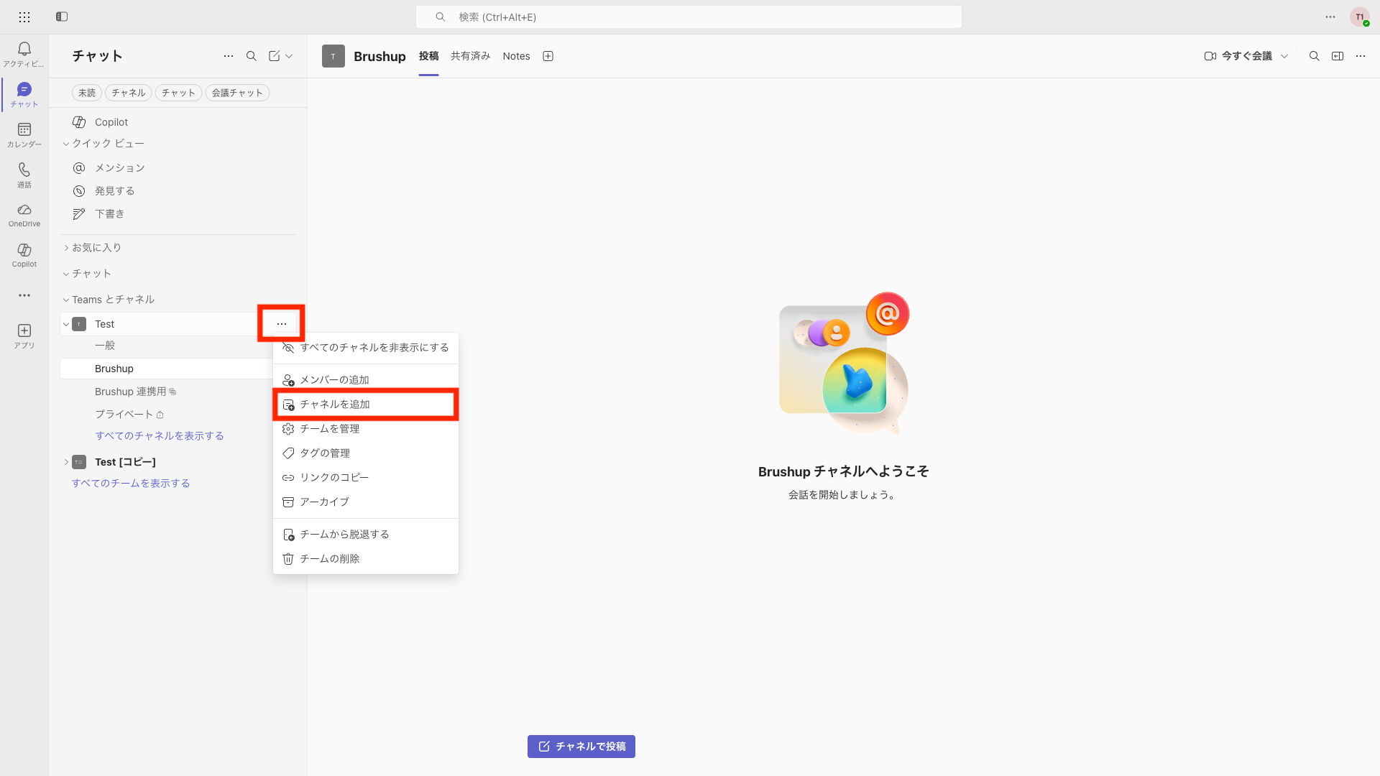Open OneDrive from the left rail

24,215
